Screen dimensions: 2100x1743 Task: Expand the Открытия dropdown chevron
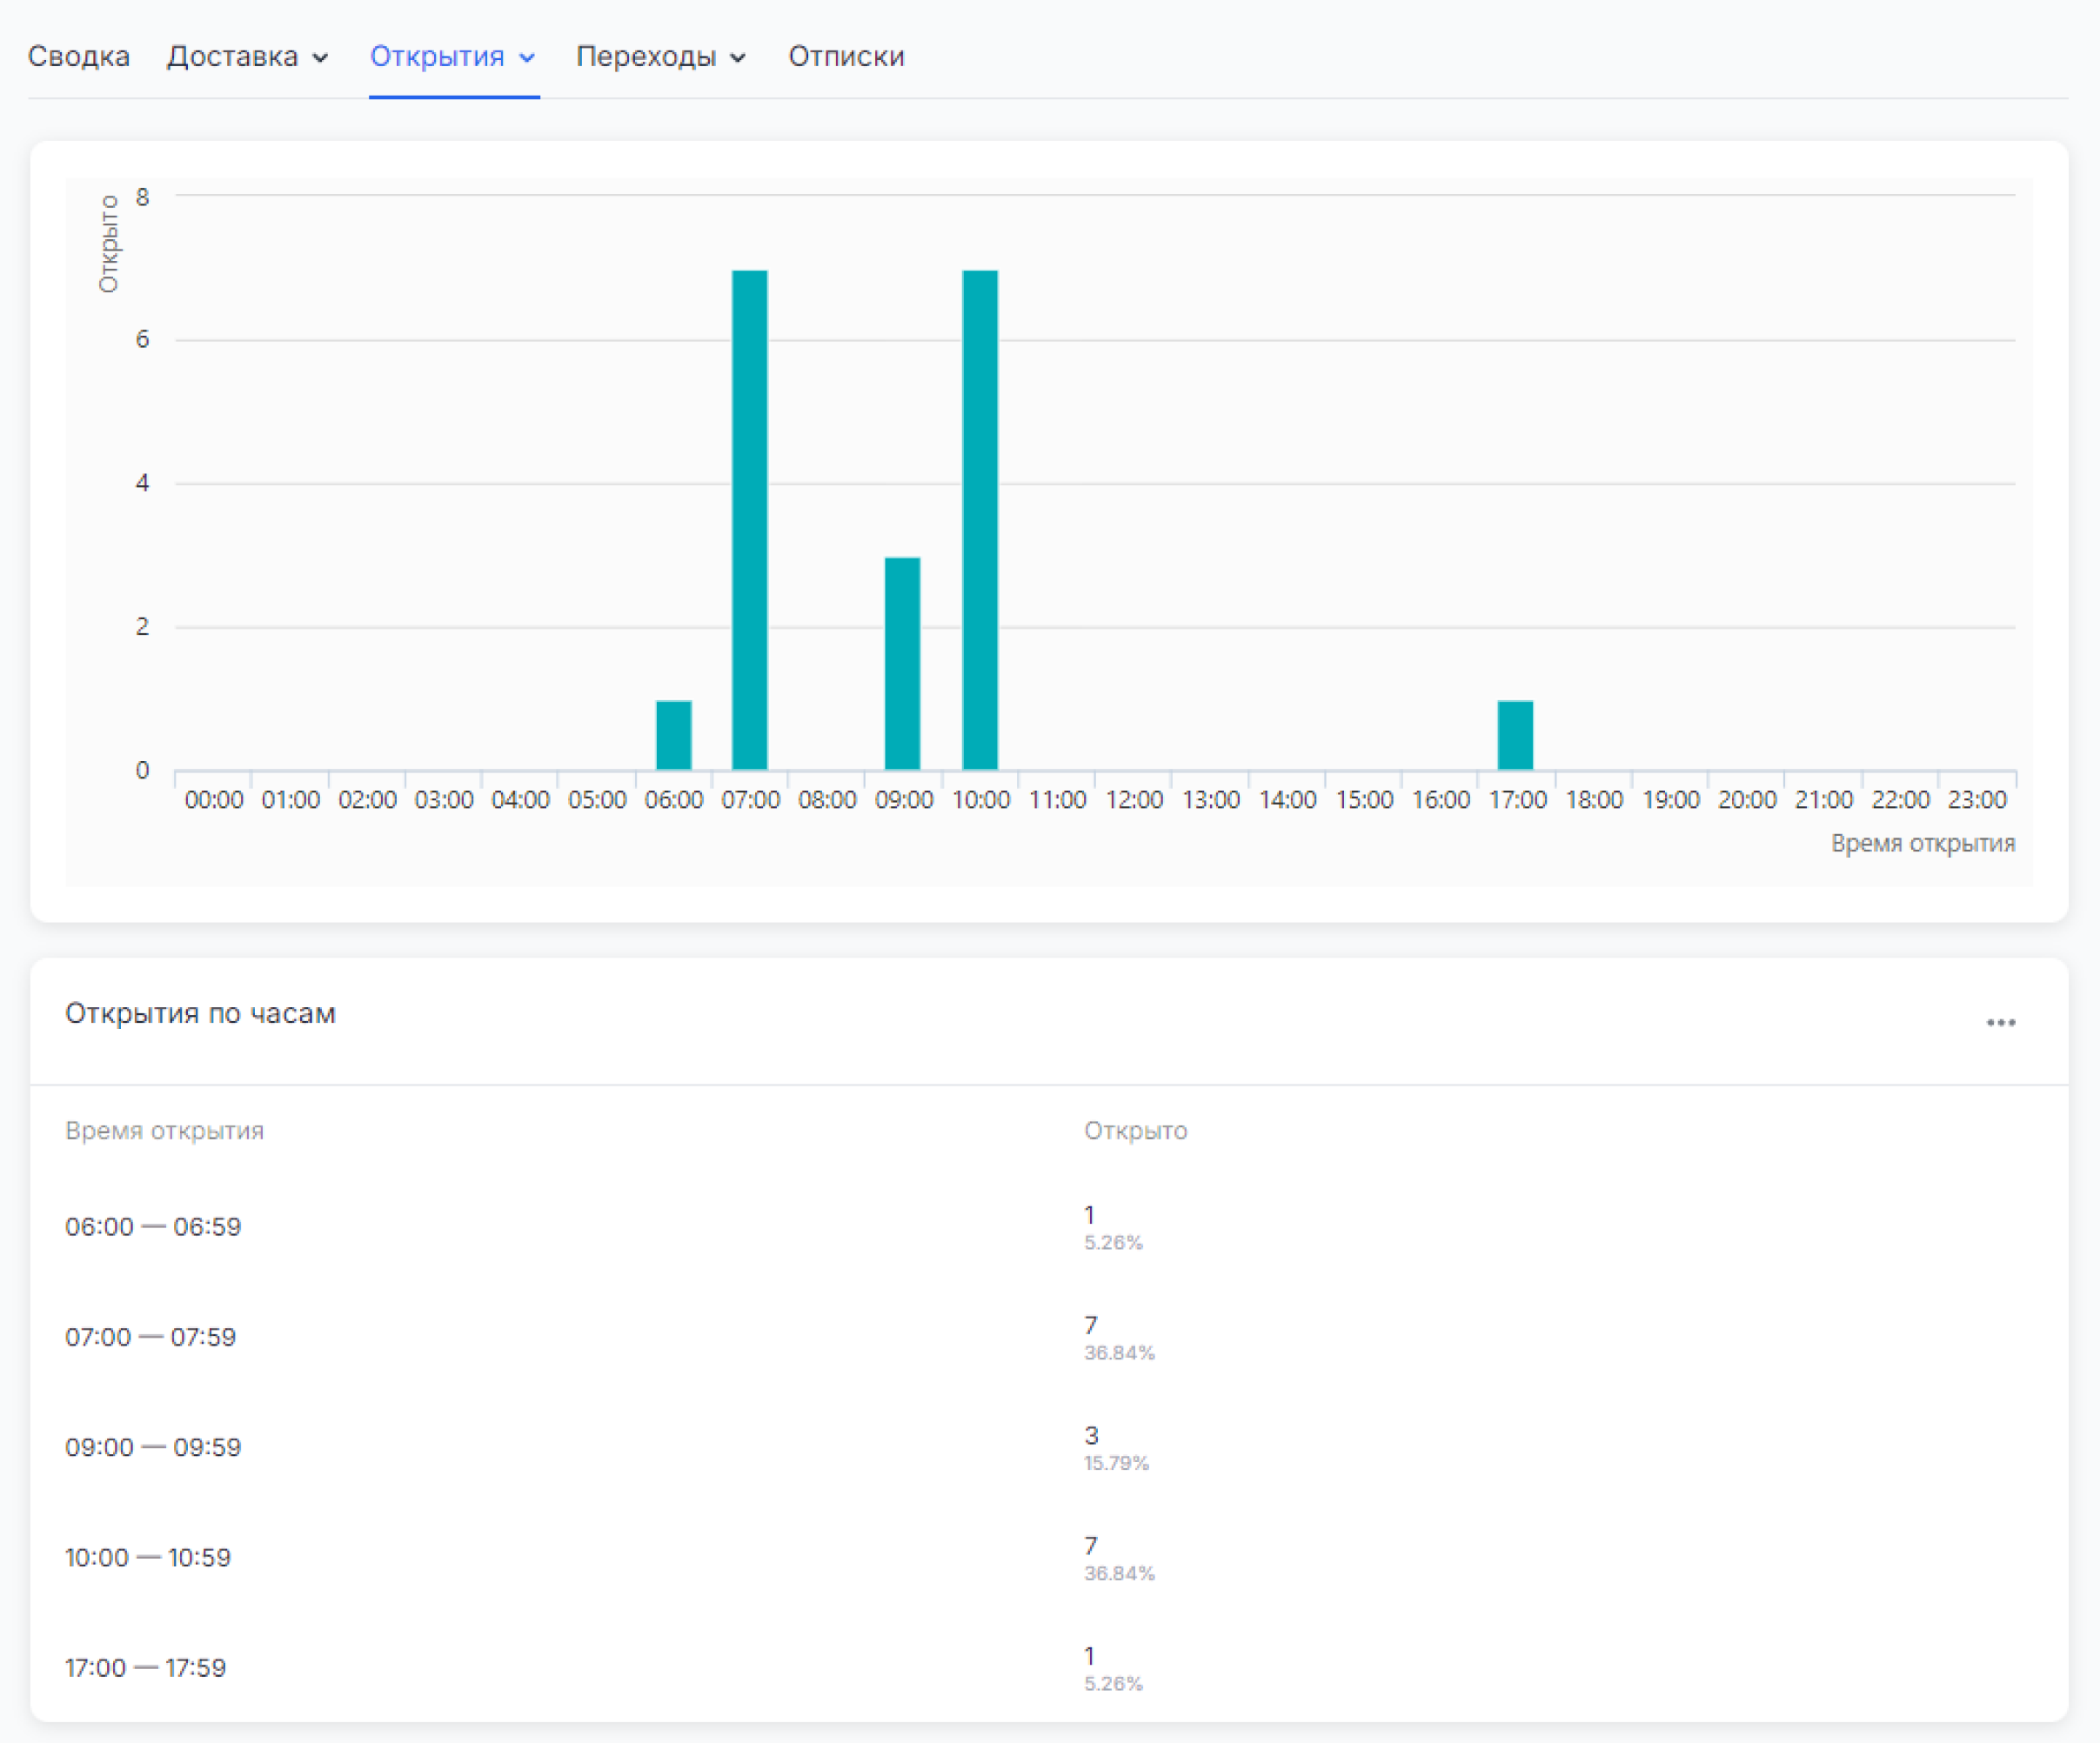pos(527,58)
